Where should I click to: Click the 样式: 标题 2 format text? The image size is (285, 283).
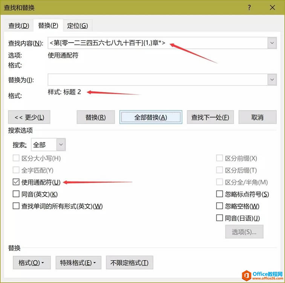coord(64,92)
